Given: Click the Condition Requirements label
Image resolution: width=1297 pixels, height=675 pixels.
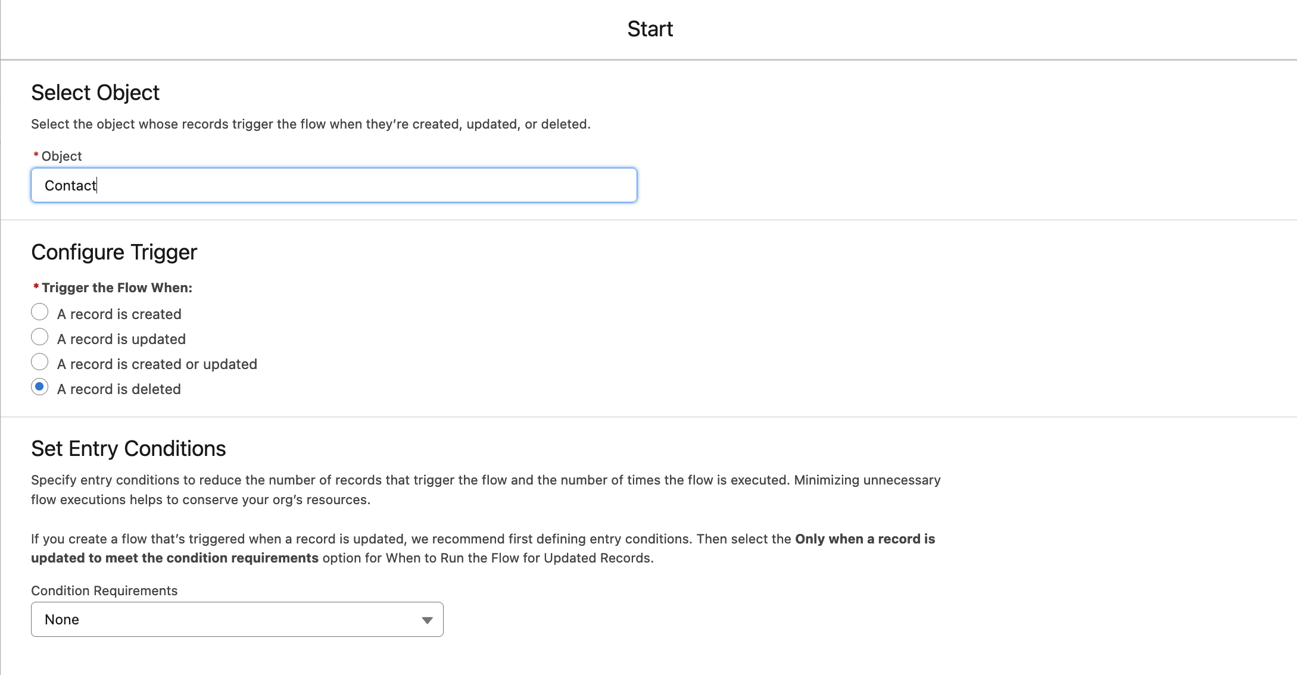Looking at the screenshot, I should tap(104, 590).
